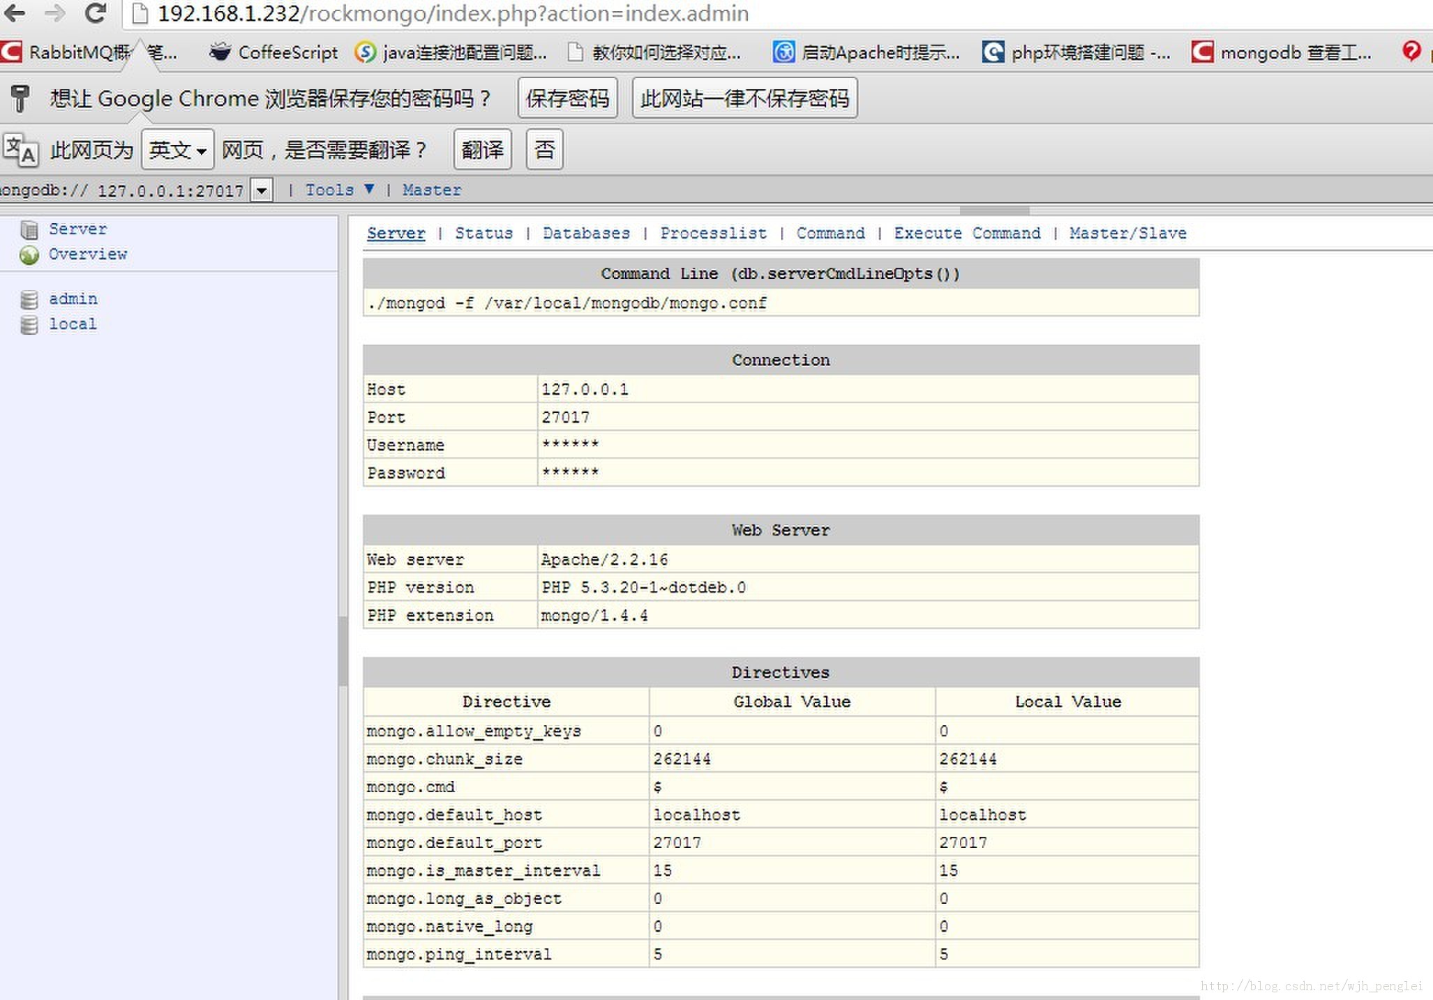Image resolution: width=1433 pixels, height=1000 pixels.
Task: Click the 翻译 translate button
Action: tap(482, 149)
